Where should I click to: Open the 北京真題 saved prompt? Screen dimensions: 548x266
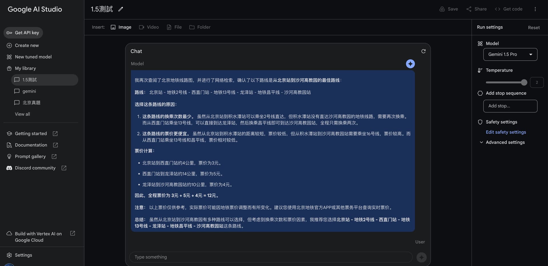tap(31, 103)
